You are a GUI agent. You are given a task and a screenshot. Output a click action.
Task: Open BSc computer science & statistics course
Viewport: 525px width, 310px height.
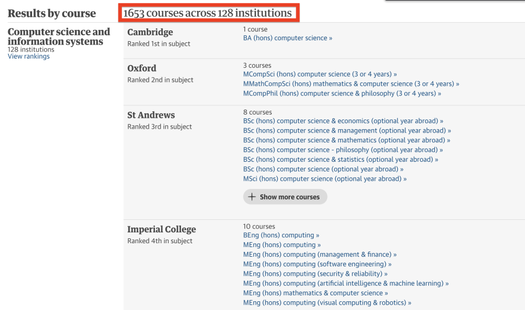click(x=341, y=160)
